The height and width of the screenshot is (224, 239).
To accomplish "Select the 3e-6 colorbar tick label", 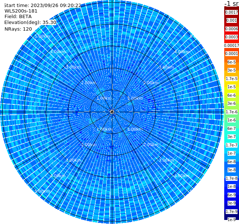I will pyautogui.click(x=232, y=103).
